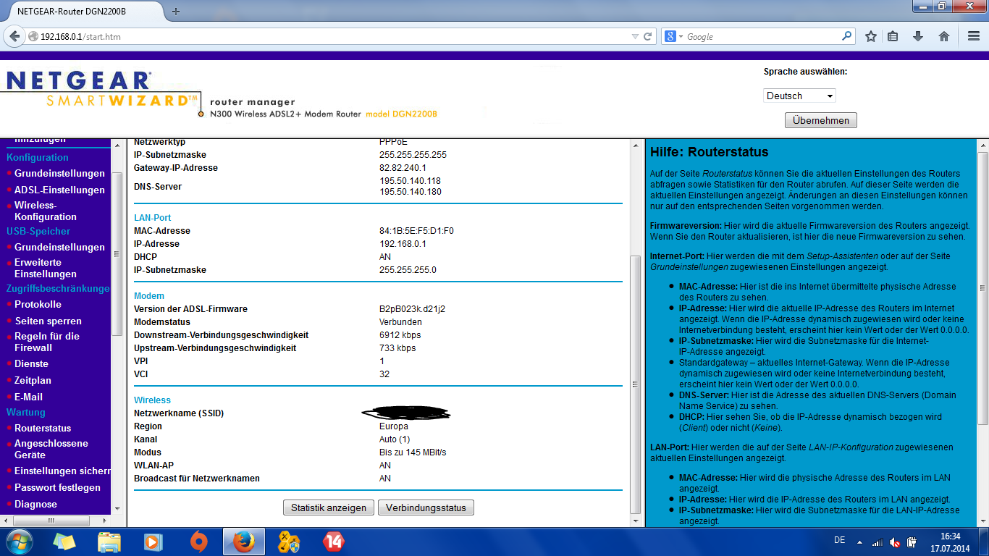The image size is (989, 556).
Task: Open Zeitplan in the sidebar
Action: (x=33, y=381)
